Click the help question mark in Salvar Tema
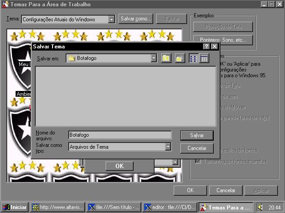Screen dimensions: 285x213 point(206,46)
